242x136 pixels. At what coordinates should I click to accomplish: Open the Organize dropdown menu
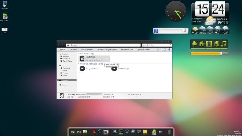coord(63,49)
